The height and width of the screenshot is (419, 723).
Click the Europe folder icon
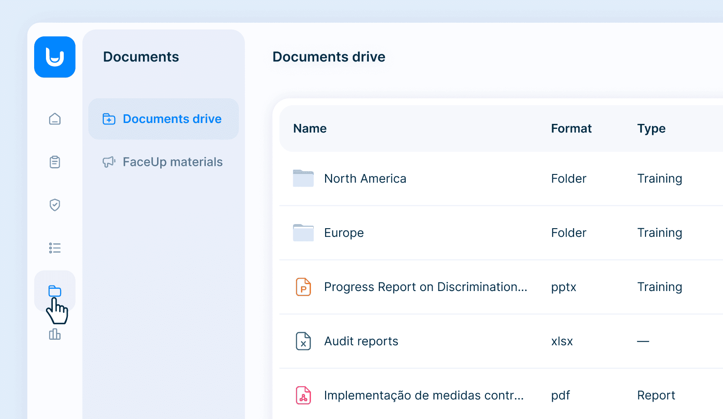point(303,232)
